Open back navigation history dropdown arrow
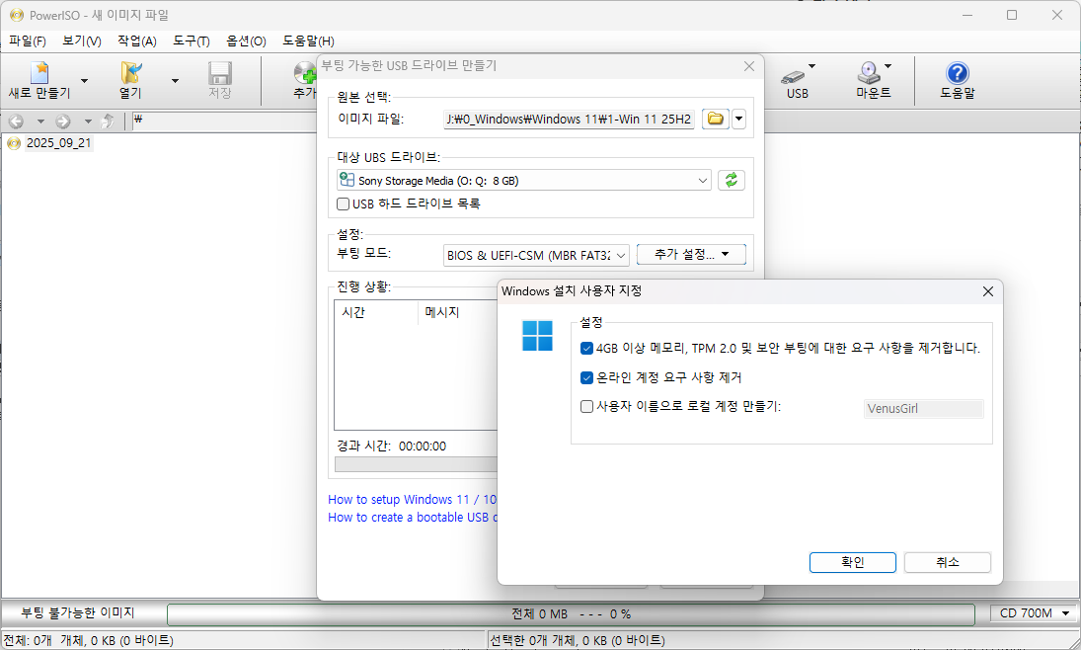The height and width of the screenshot is (650, 1081). tap(40, 122)
